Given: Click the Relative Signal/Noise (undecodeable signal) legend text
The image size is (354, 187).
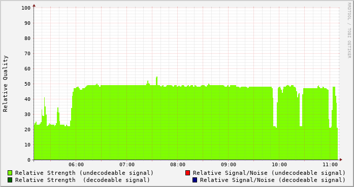Looking at the screenshot, I should click(269, 173).
